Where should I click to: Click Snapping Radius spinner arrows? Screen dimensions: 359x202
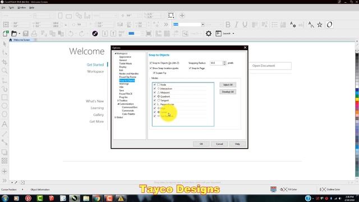224,63
